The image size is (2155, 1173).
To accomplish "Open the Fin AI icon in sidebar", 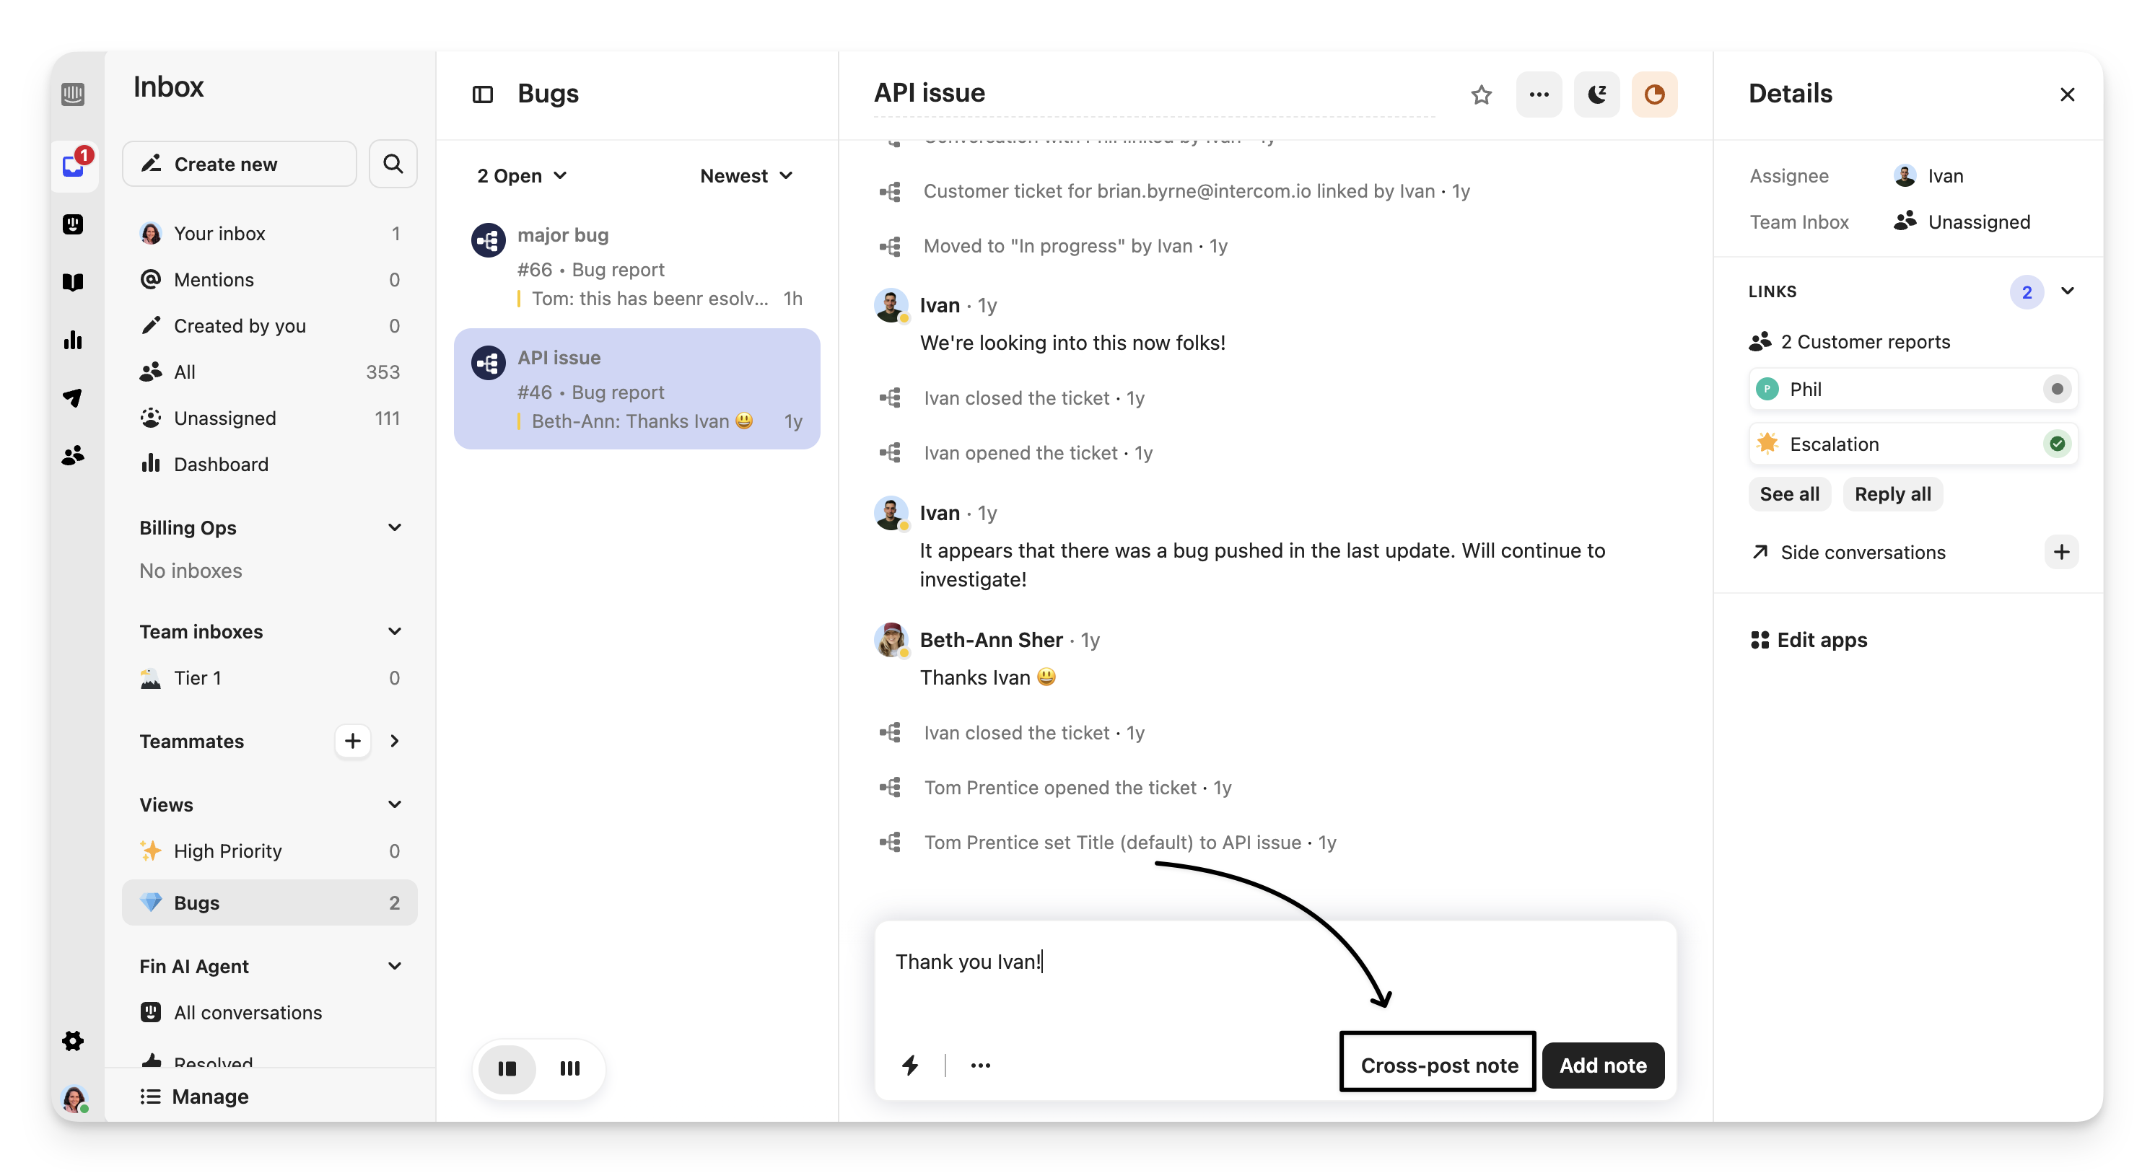I will 73,223.
